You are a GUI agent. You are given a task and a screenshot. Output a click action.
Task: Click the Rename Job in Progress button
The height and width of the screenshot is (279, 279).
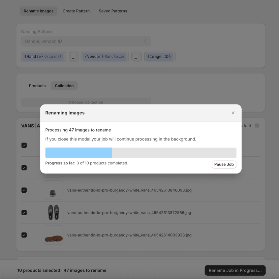[235, 270]
